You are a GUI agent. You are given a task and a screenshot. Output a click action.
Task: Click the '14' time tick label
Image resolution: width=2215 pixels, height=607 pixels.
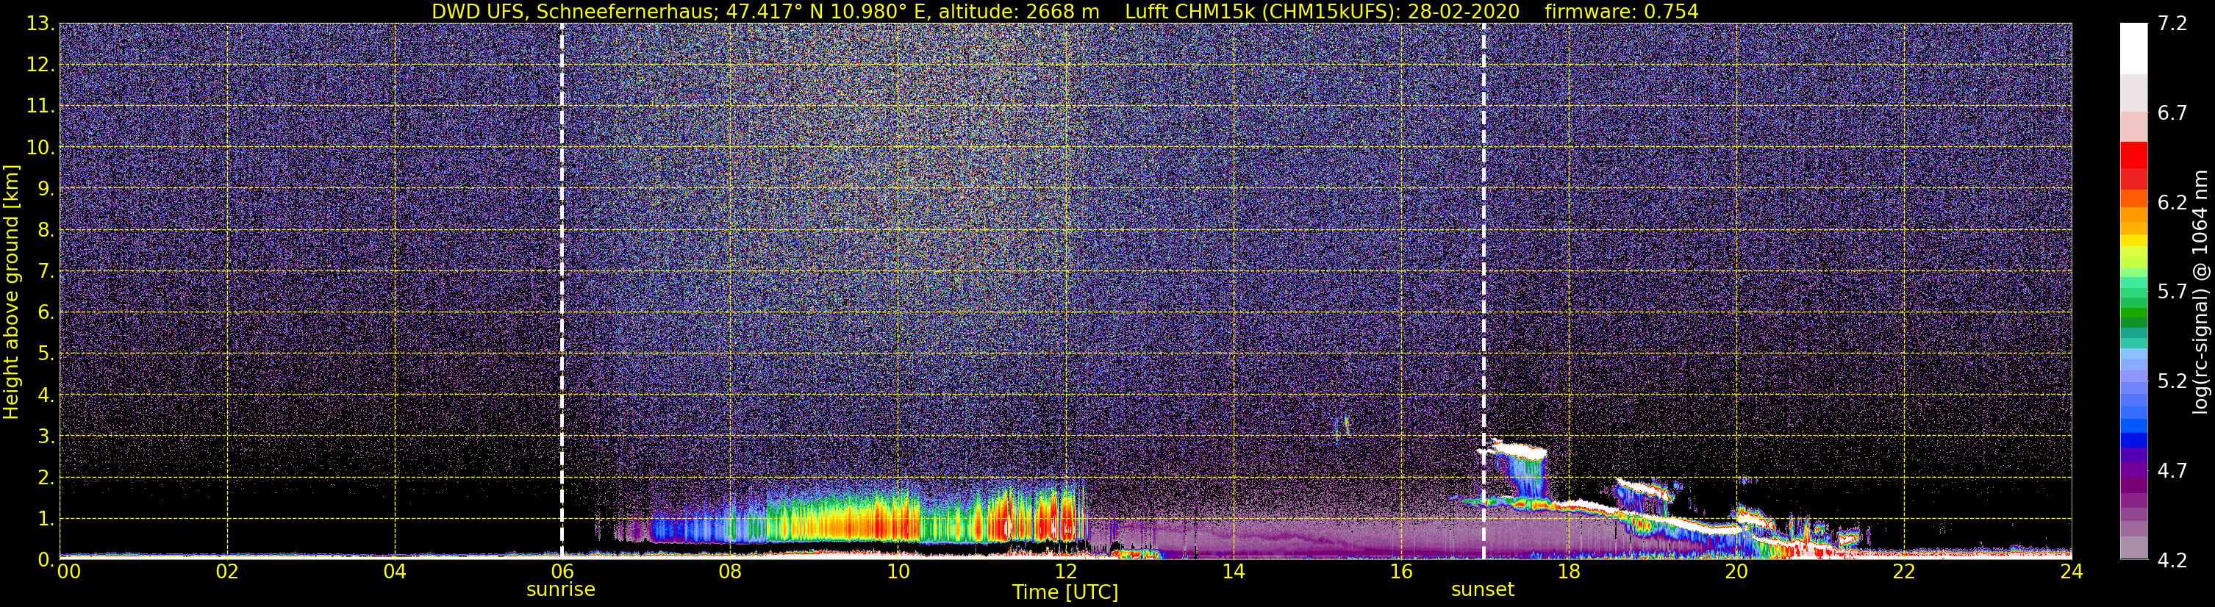click(1232, 572)
